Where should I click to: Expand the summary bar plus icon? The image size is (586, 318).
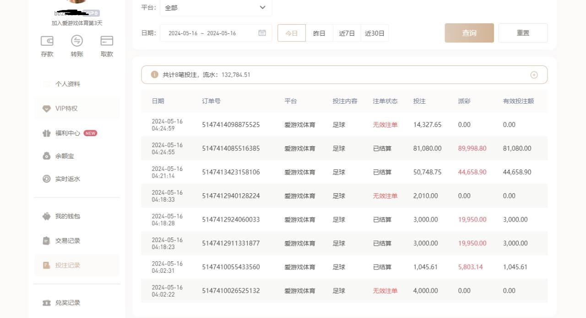tap(534, 75)
